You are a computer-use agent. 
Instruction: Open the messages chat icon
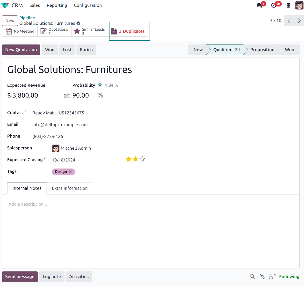tap(260, 5)
